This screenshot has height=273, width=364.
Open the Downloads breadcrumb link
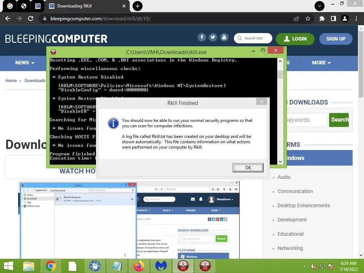coord(35,81)
